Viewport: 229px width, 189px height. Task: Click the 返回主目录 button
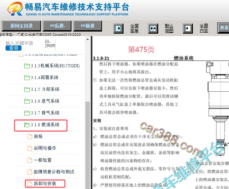pos(21,26)
